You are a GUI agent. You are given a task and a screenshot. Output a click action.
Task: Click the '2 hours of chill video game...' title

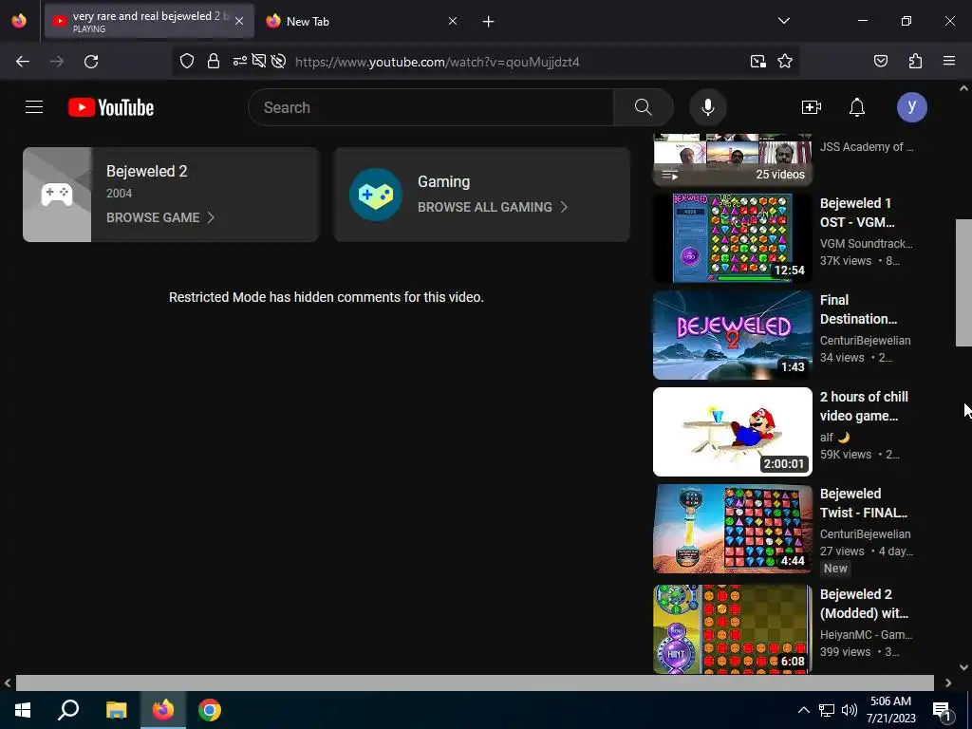pos(864,406)
